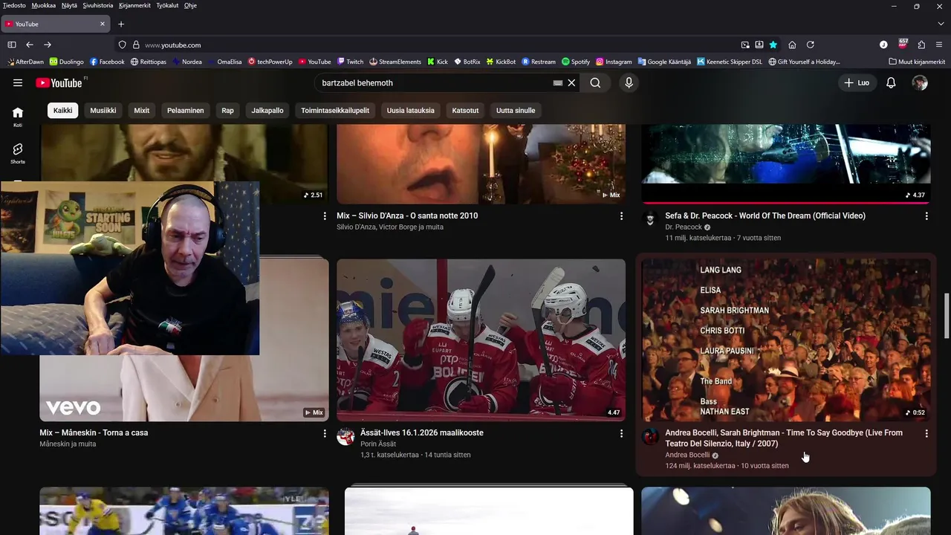
Task: Open the Muokkaa menu
Action: [x=44, y=5]
